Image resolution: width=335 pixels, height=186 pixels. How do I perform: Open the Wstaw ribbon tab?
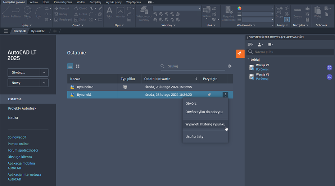34,2
